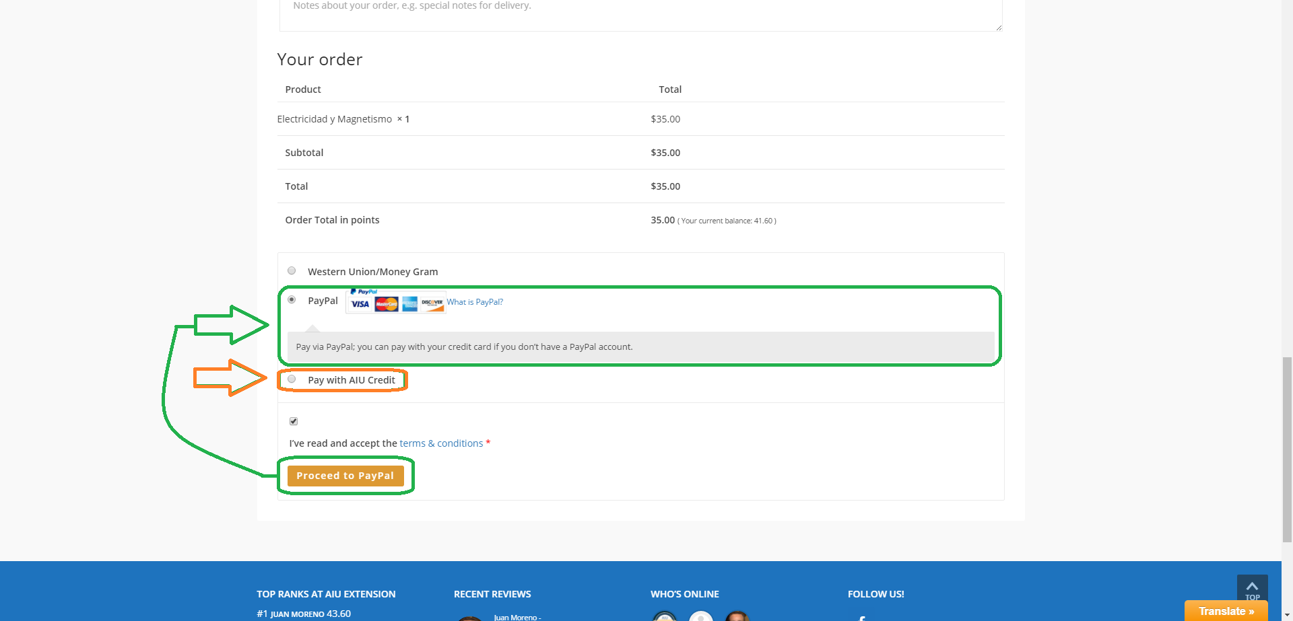The height and width of the screenshot is (621, 1293).
Task: Click the order notes text area
Action: (640, 13)
